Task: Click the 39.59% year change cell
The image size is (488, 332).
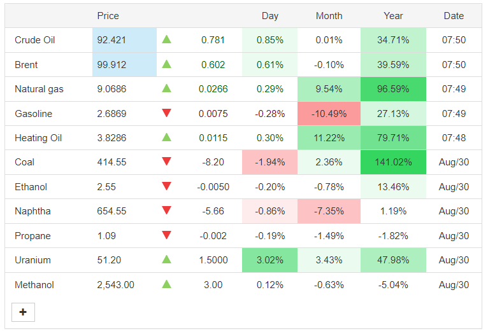Action: [x=393, y=65]
